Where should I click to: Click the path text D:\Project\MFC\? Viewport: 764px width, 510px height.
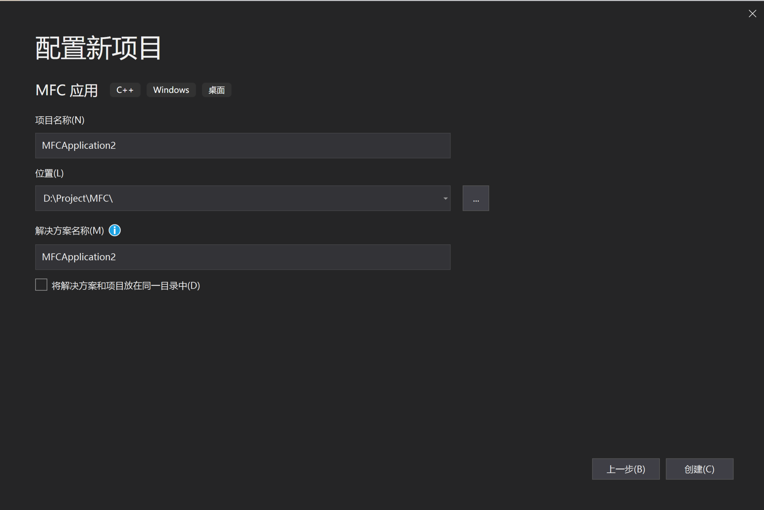pyautogui.click(x=78, y=198)
